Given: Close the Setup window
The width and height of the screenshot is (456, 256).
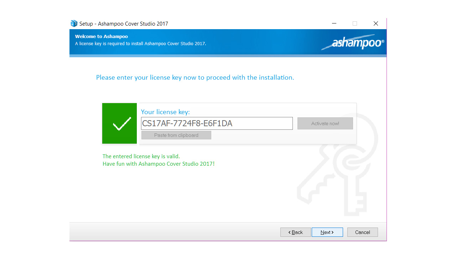Looking at the screenshot, I should (376, 23).
